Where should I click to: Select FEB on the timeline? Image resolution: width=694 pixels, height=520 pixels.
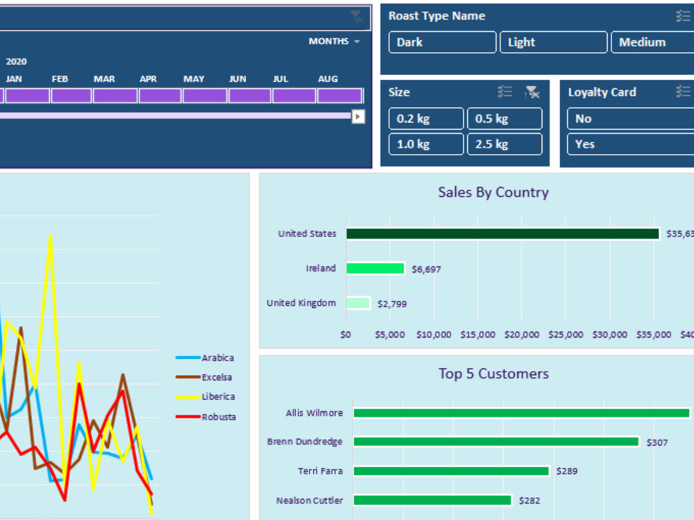pos(71,96)
